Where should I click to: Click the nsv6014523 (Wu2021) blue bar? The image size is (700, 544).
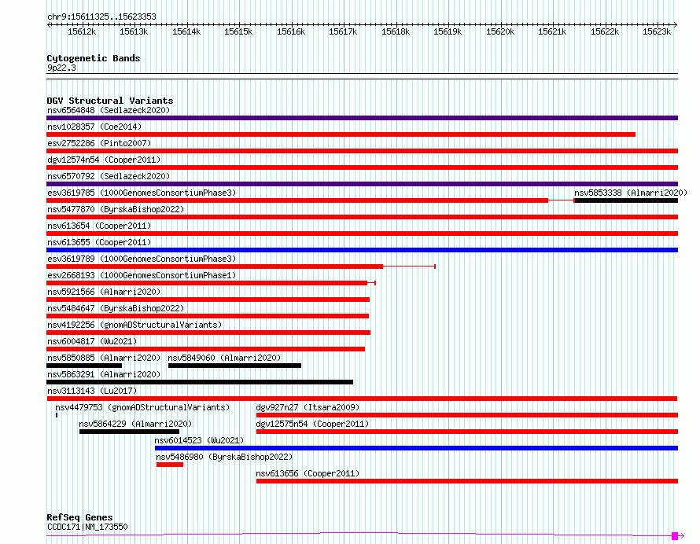[417, 448]
